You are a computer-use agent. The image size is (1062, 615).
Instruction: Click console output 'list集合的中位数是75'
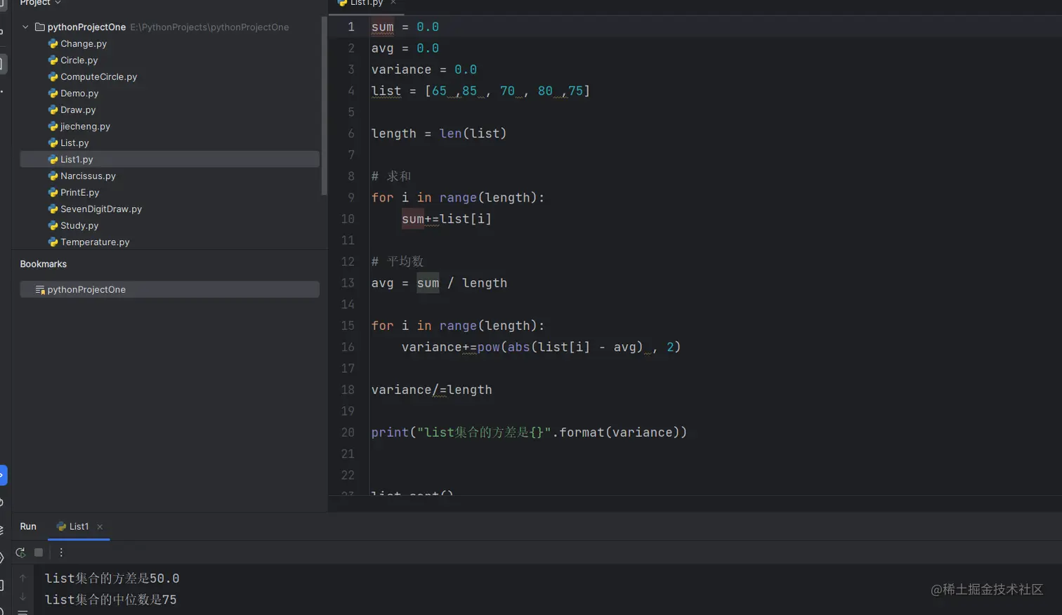(x=110, y=600)
